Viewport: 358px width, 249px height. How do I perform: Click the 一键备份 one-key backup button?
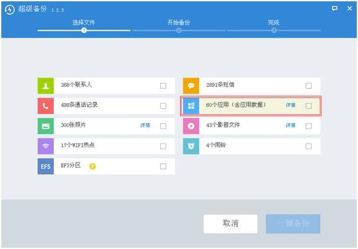(293, 223)
